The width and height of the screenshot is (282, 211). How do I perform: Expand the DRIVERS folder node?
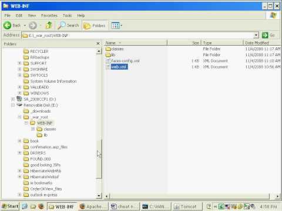pos(19,153)
